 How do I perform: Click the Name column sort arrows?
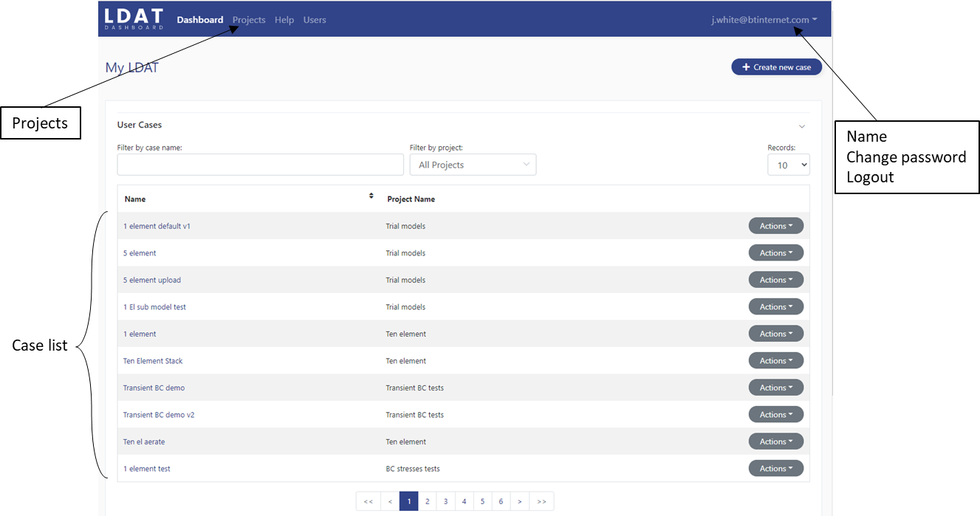point(371,196)
